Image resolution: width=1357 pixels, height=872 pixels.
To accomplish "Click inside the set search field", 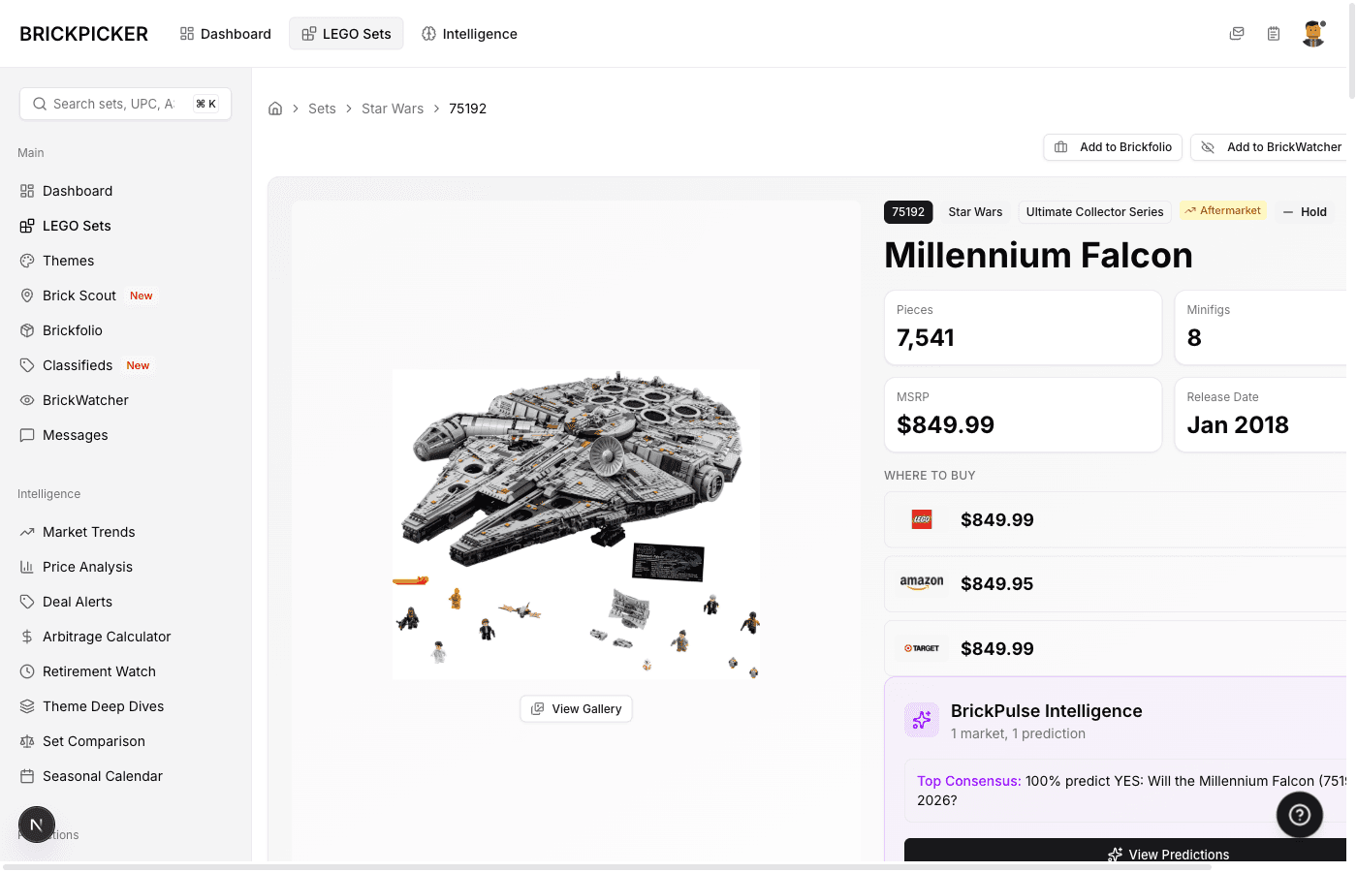I will click(116, 104).
